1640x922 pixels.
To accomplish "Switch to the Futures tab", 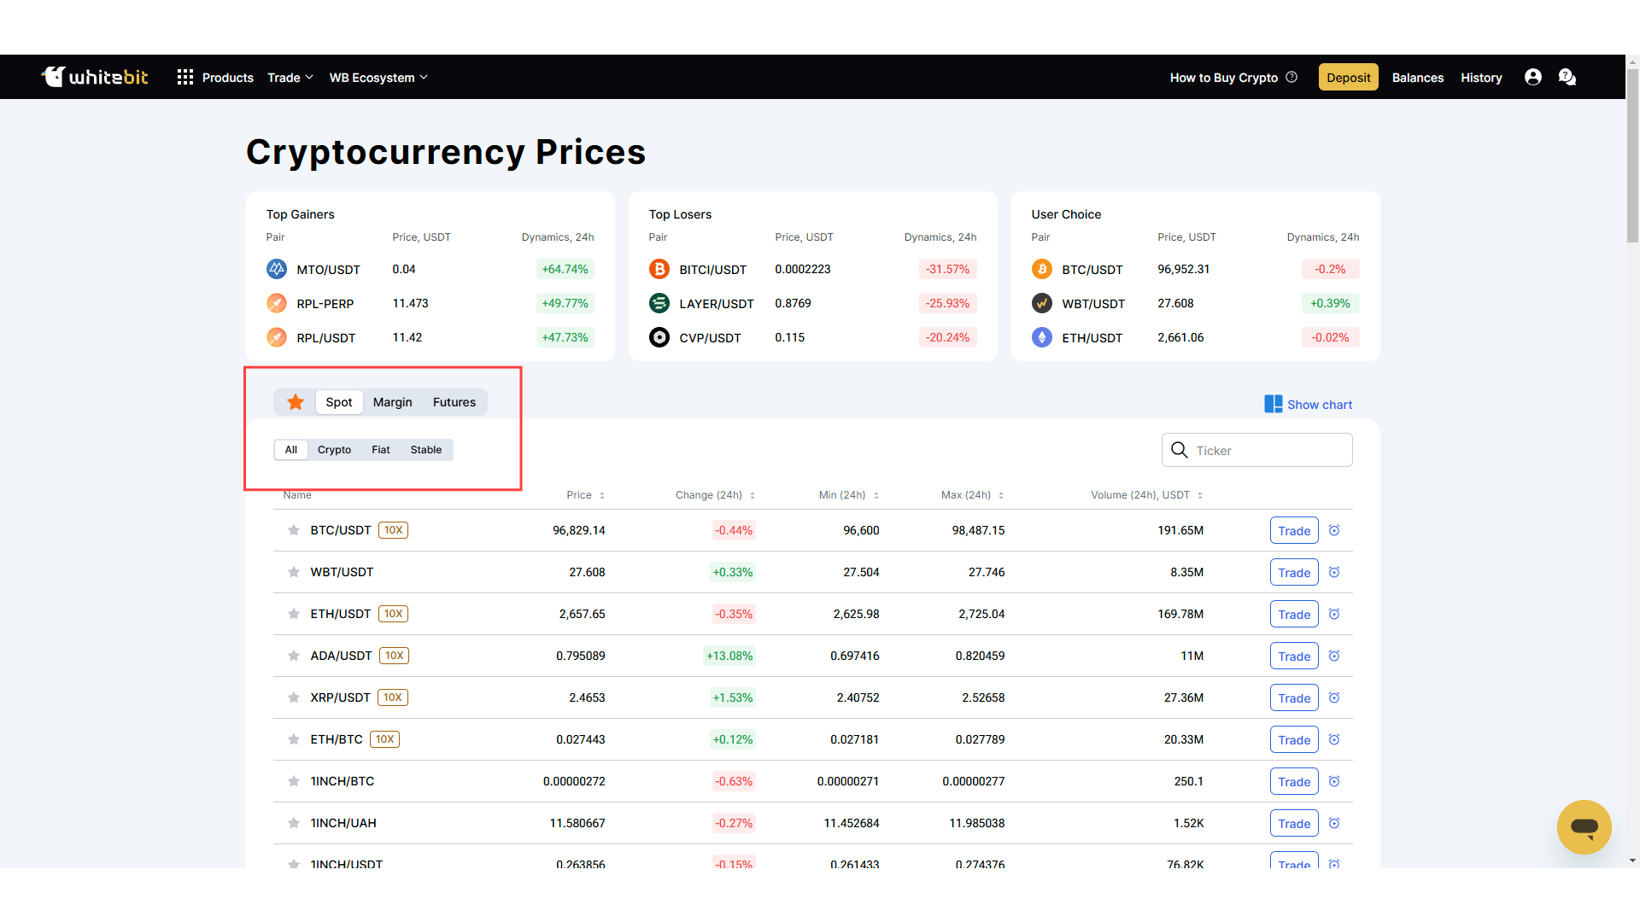I will coord(454,402).
